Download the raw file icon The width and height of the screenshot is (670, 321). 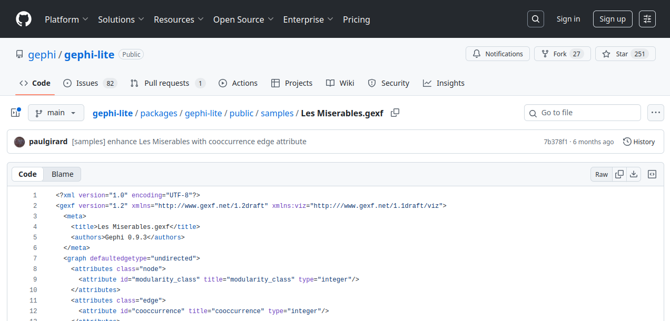tap(634, 174)
